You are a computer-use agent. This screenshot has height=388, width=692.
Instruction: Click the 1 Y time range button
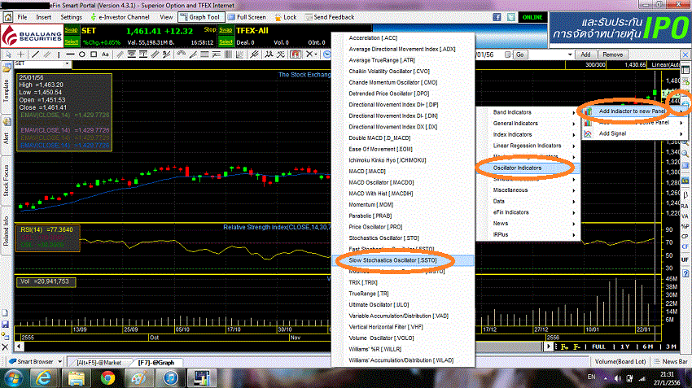click(624, 347)
